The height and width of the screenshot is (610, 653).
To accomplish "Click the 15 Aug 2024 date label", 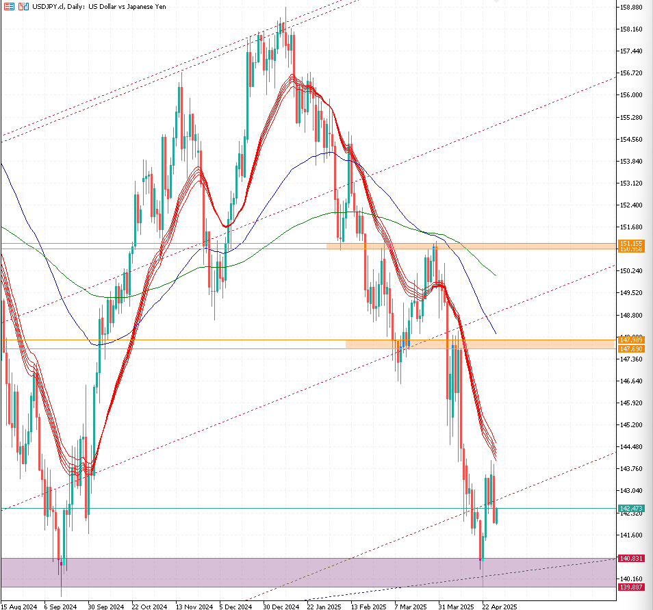I will coord(19,607).
